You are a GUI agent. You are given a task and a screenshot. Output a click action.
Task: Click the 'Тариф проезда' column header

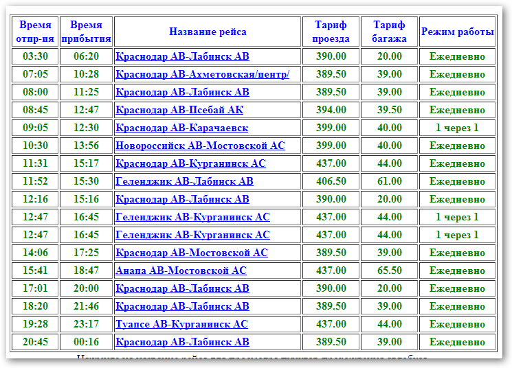tap(331, 32)
